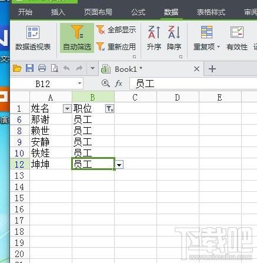This screenshot has width=257, height=263.
Task: Click the Undo arrow icon
Action: click(66, 68)
